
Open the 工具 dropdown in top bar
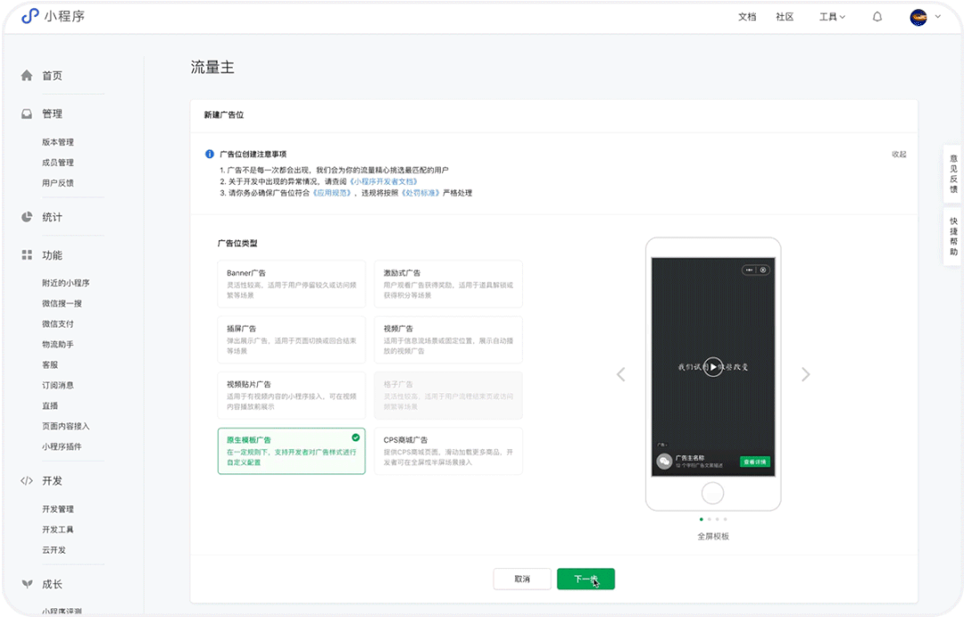pyautogui.click(x=830, y=16)
